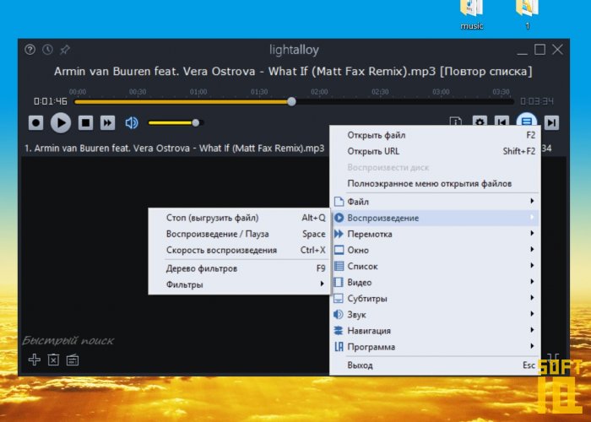Choose Открыть URL menu entry
This screenshot has width=591, height=422.
435,151
